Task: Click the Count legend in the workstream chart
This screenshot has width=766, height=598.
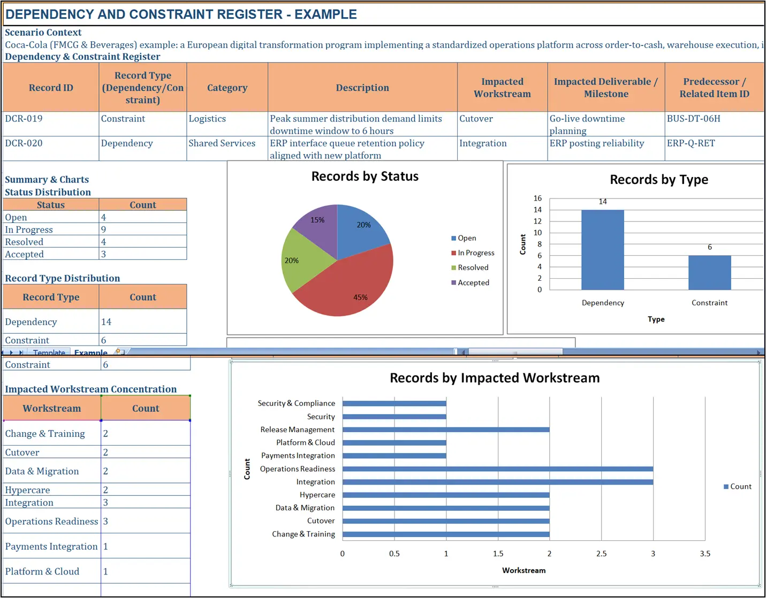Action: 737,486
